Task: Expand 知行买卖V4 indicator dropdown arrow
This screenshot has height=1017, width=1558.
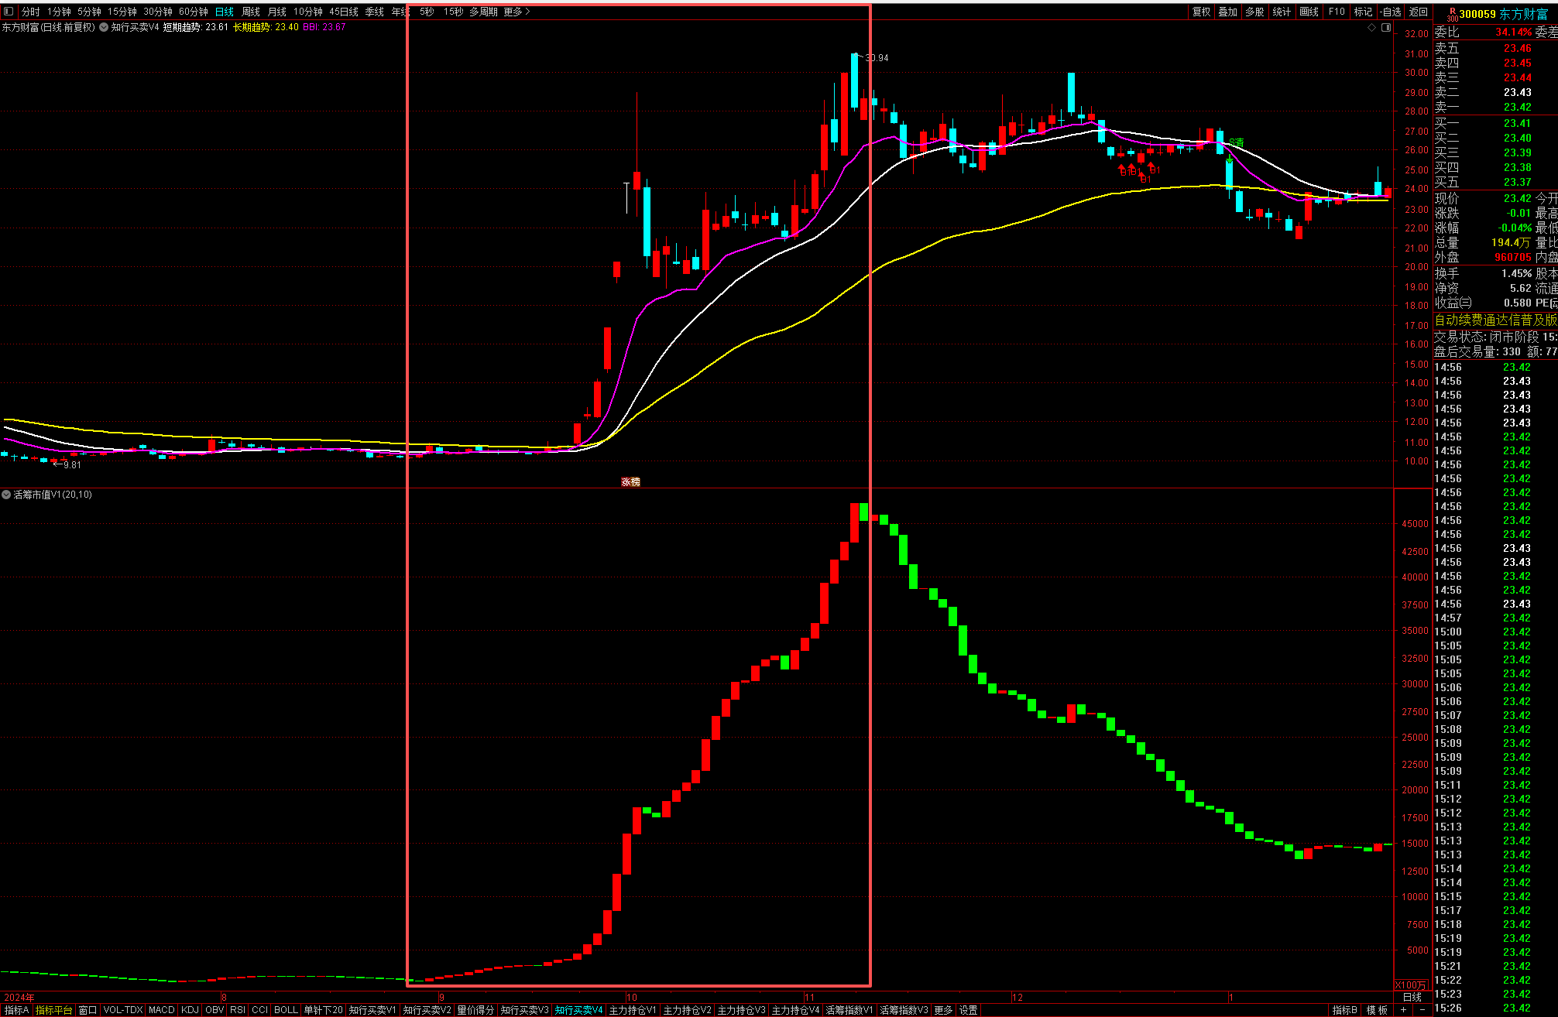Action: pos(104,27)
